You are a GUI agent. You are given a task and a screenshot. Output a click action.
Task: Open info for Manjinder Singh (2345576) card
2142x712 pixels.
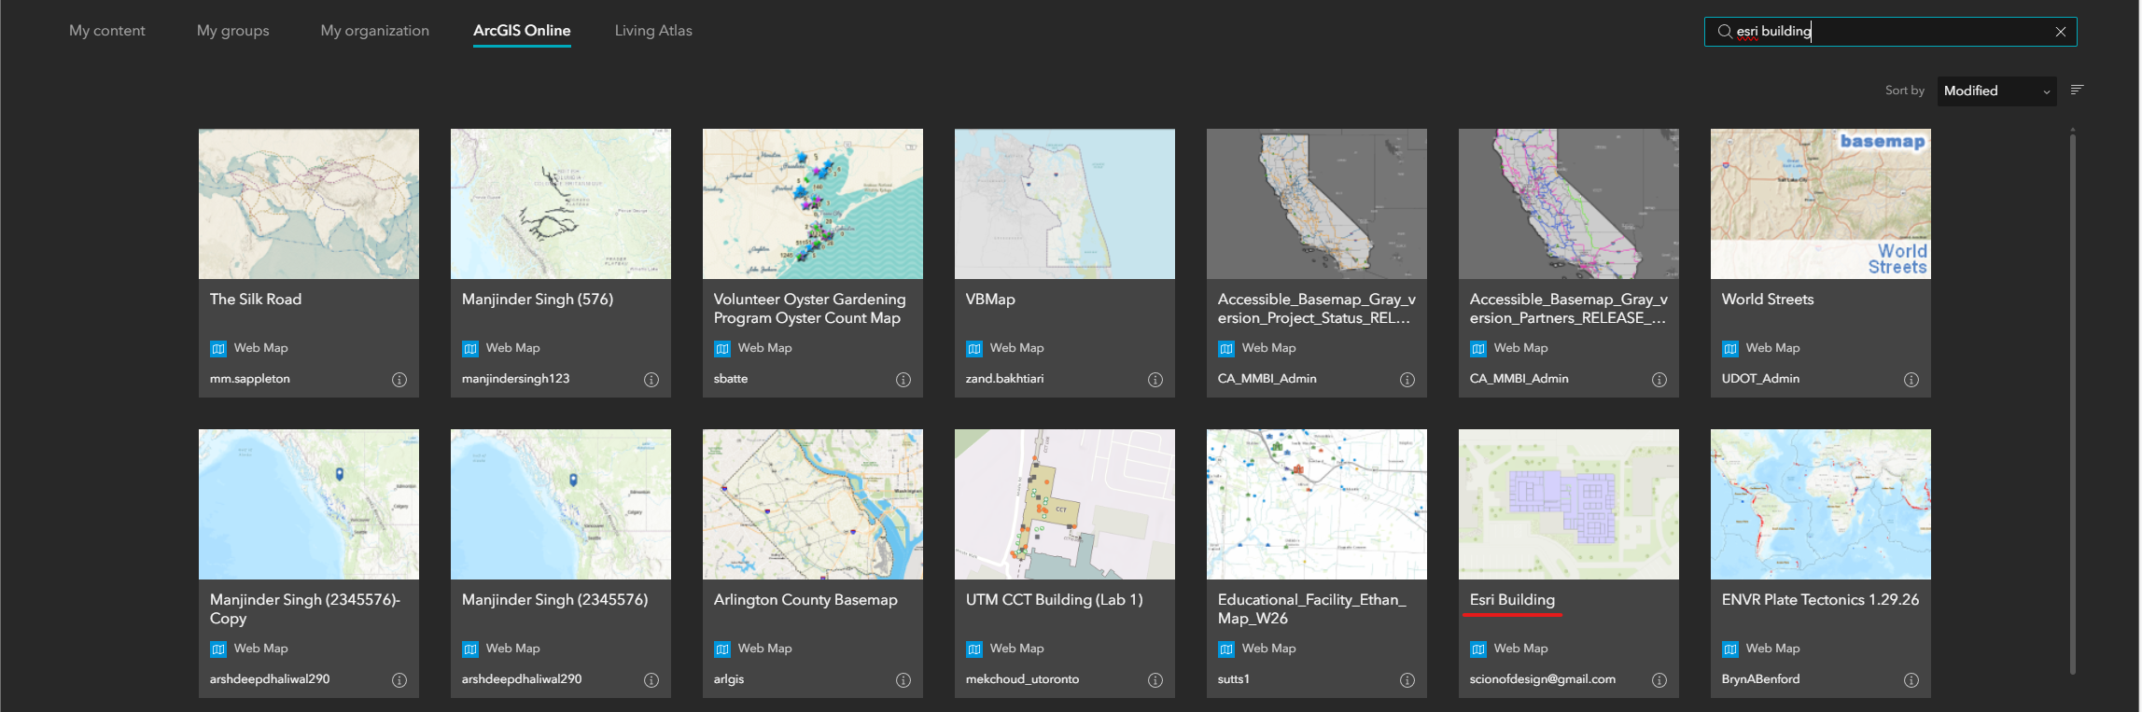pos(651,680)
